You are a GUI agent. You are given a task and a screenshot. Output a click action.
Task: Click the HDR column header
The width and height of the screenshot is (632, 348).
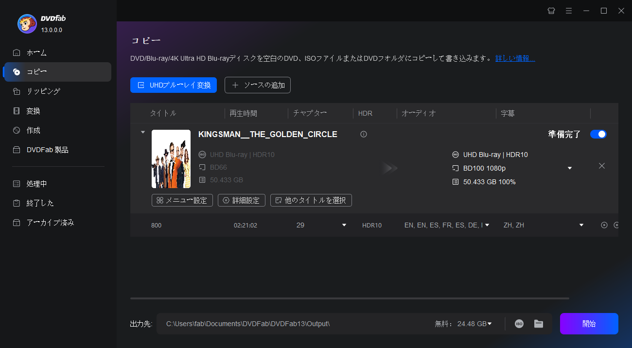pyautogui.click(x=365, y=113)
